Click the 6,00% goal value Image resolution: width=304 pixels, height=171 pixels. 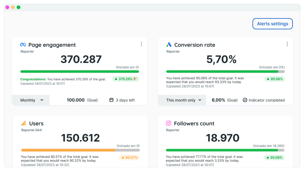tap(218, 100)
